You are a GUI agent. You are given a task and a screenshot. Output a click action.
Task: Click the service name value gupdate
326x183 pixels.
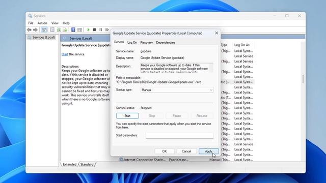tap(146, 51)
